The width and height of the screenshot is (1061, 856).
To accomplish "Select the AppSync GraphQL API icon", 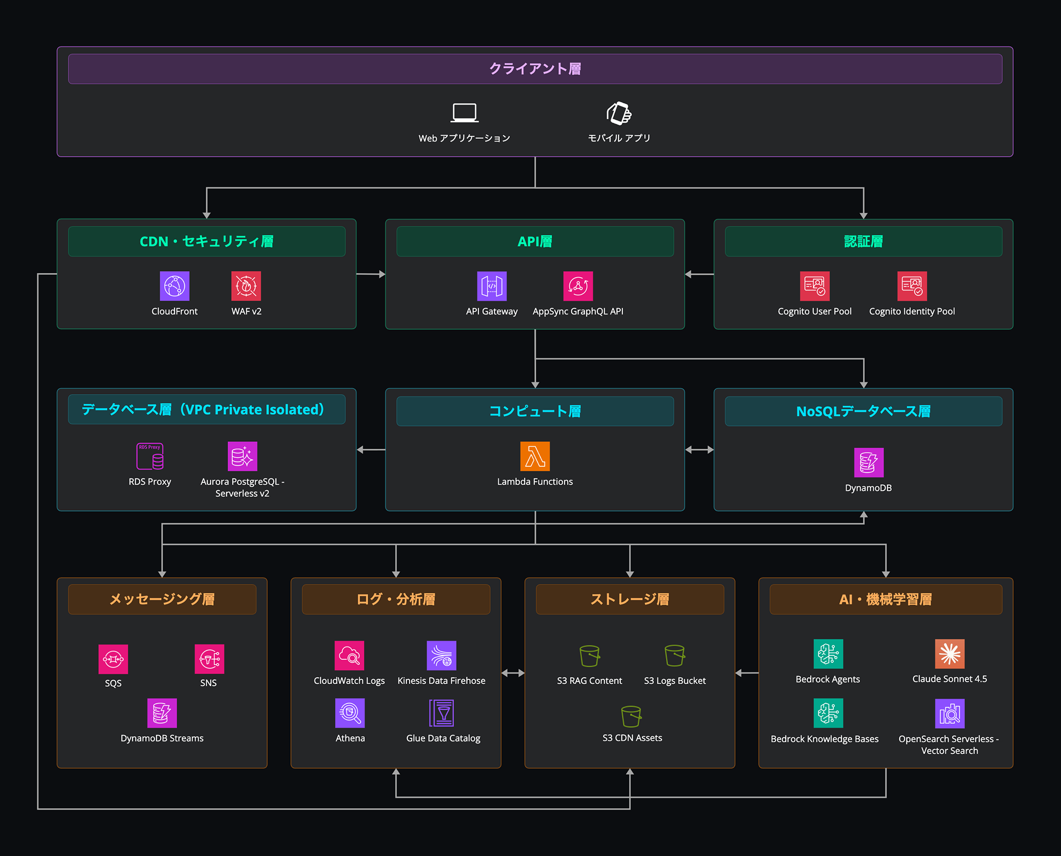I will [578, 286].
